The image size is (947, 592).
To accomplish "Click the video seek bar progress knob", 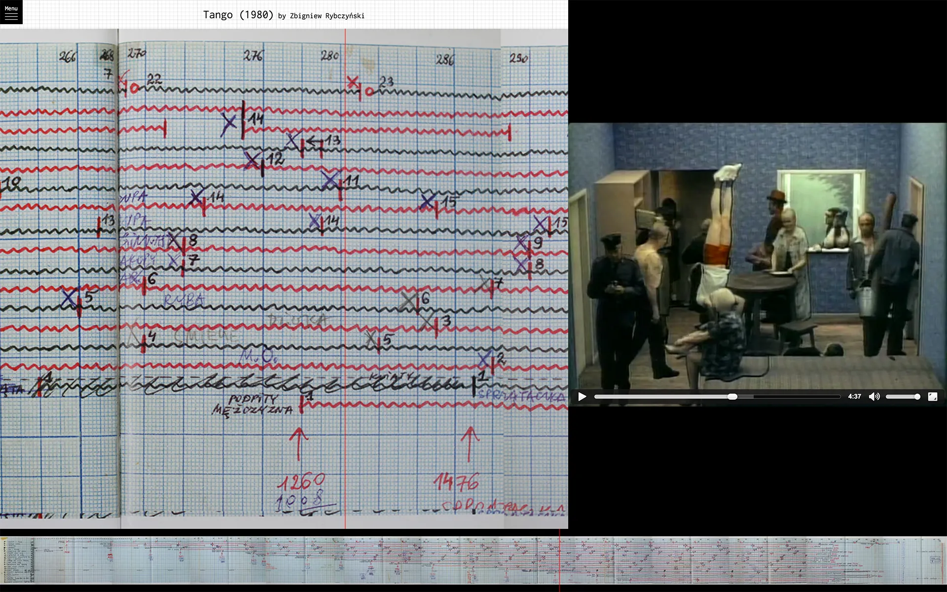I will click(x=732, y=397).
